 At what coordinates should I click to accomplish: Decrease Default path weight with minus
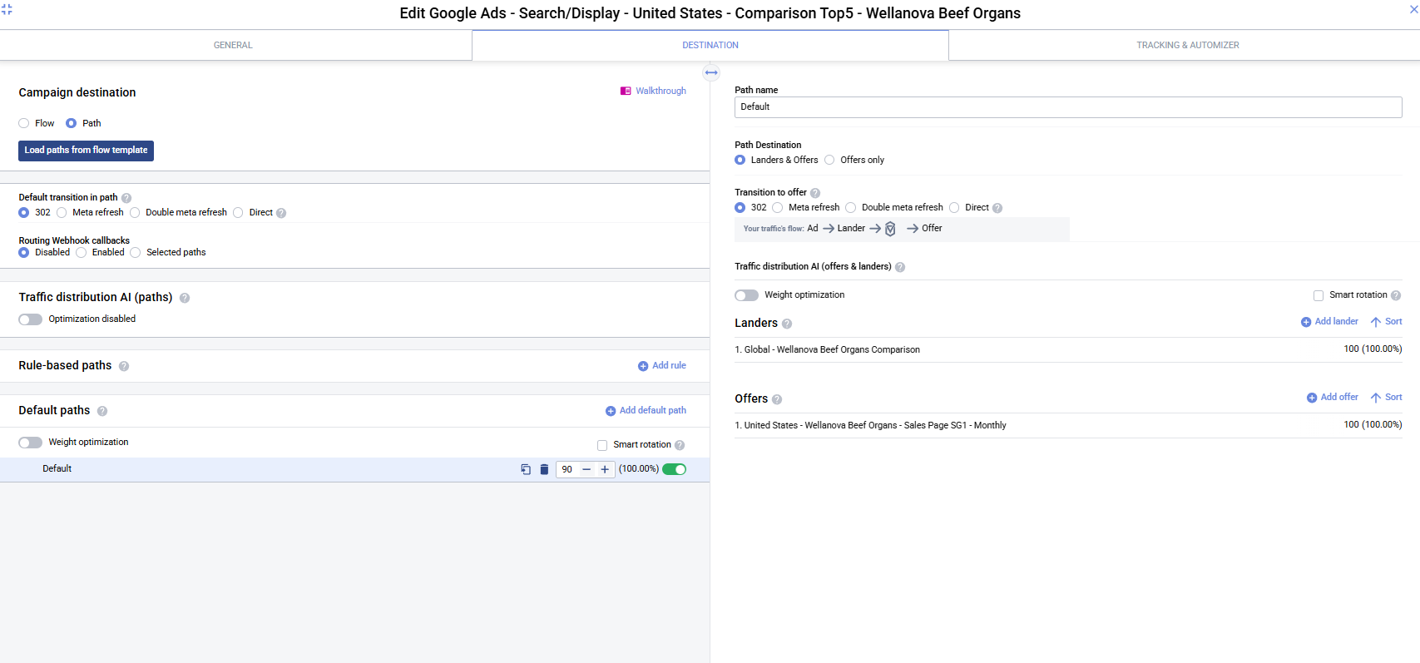tap(586, 469)
